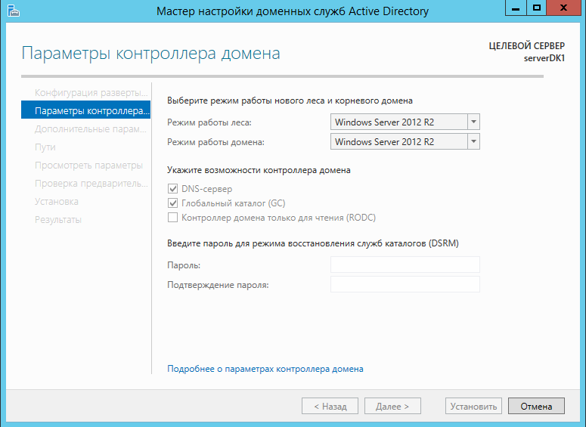Go to the Результаты step
The image size is (586, 427).
(58, 220)
